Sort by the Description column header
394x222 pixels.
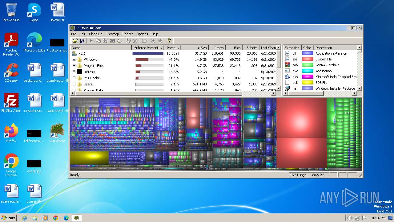click(335, 48)
